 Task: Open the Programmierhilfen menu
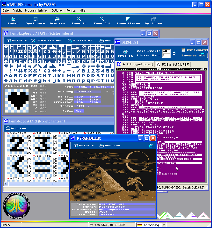[37, 10]
